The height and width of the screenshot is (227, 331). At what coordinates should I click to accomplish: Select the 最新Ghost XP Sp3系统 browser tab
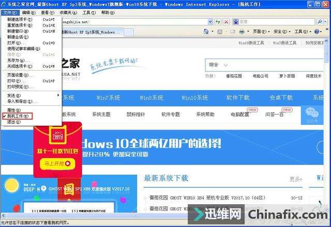[92, 32]
